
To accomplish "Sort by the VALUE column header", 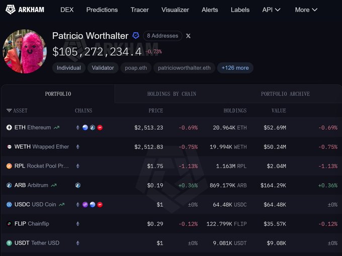I will (x=279, y=111).
